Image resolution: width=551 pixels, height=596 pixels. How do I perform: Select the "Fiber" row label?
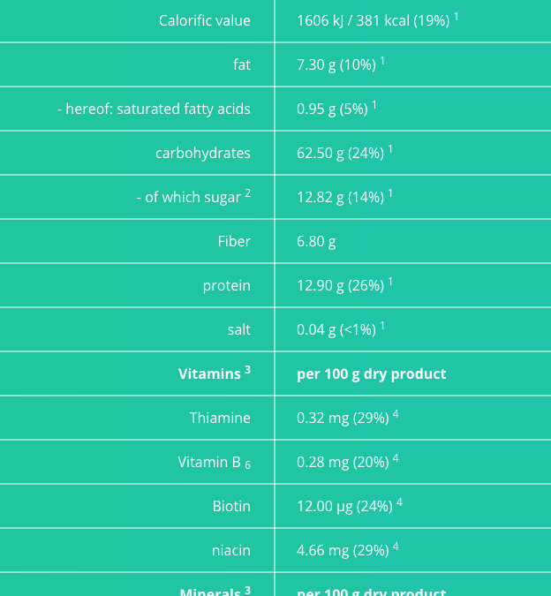coord(234,241)
